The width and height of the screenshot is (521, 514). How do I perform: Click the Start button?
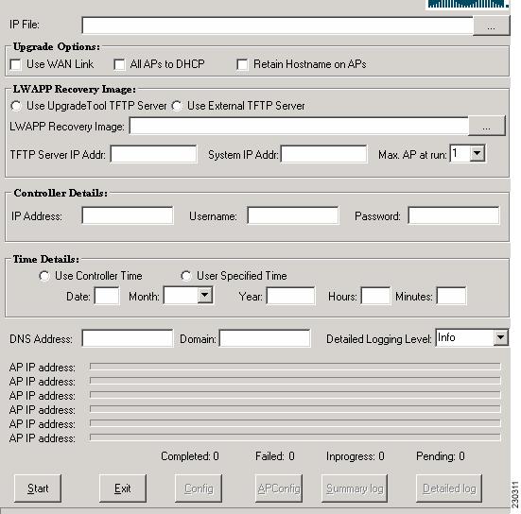(x=38, y=488)
